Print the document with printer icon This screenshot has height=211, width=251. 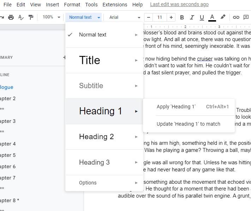coord(11,17)
